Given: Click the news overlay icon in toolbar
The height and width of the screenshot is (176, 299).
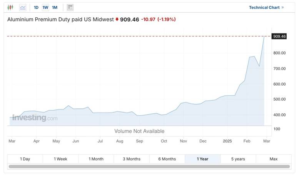Looking at the screenshot, I should [70, 7].
